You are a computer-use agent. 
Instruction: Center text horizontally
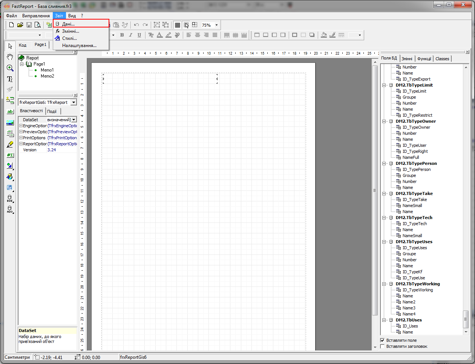point(197,35)
